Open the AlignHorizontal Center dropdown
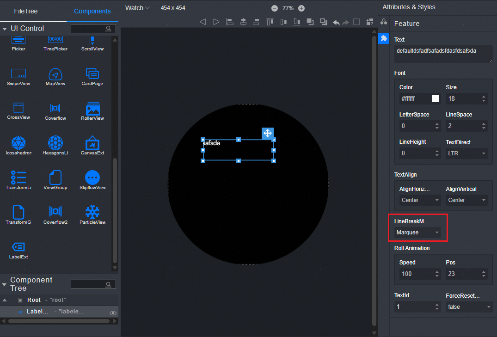497x337 pixels. pos(420,200)
